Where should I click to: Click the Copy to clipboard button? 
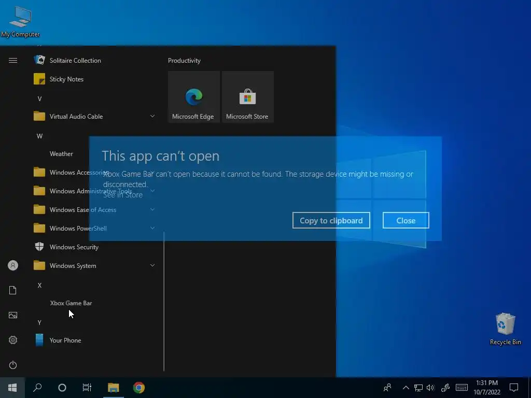click(331, 220)
